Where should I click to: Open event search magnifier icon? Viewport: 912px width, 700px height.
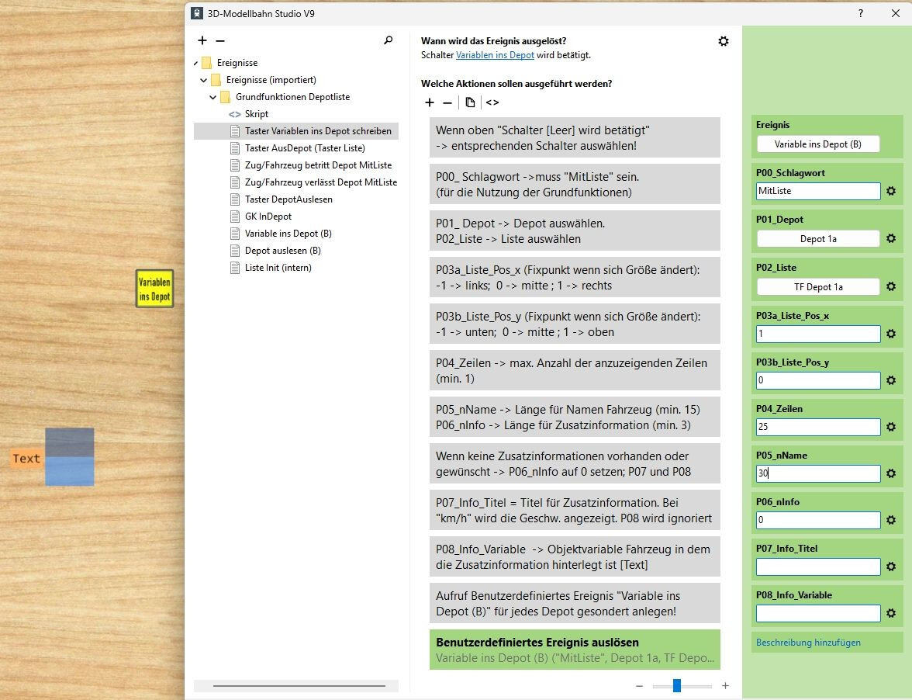click(x=389, y=40)
